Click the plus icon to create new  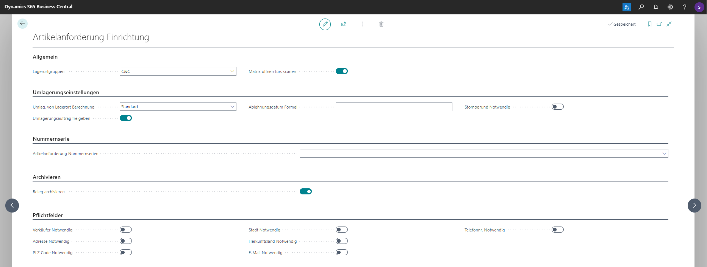(x=363, y=24)
